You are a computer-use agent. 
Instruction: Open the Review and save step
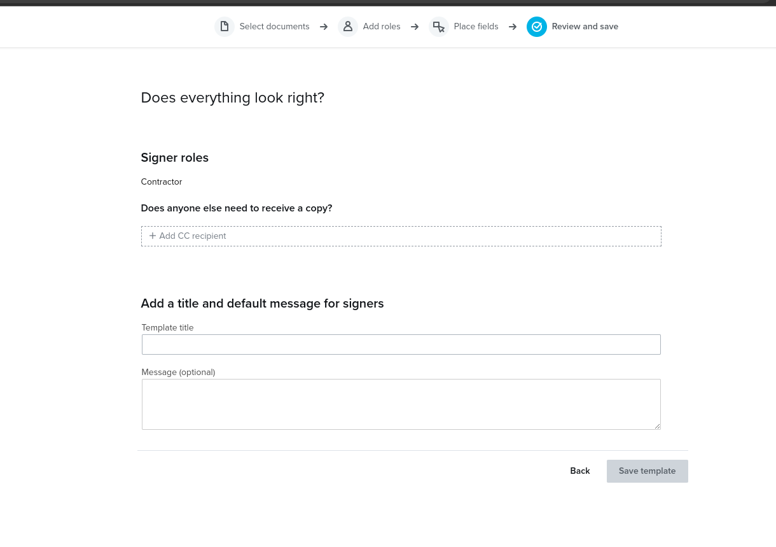tap(572, 27)
